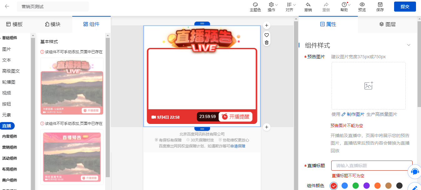Delete the live preview component via trash icon
Screen dimensions: 421x190
click(266, 43)
